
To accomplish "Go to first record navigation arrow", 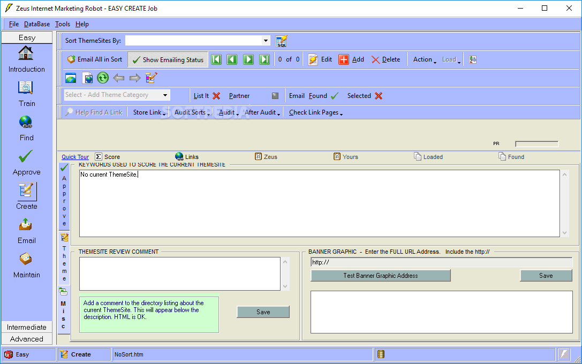I will tap(216, 59).
